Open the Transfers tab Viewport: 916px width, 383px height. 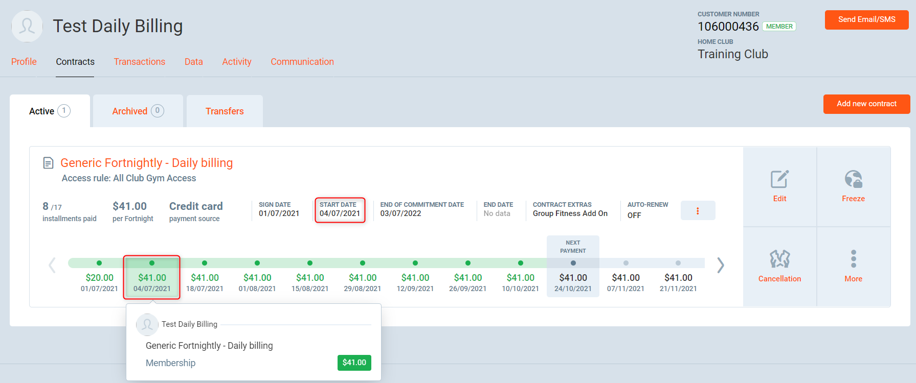click(225, 111)
